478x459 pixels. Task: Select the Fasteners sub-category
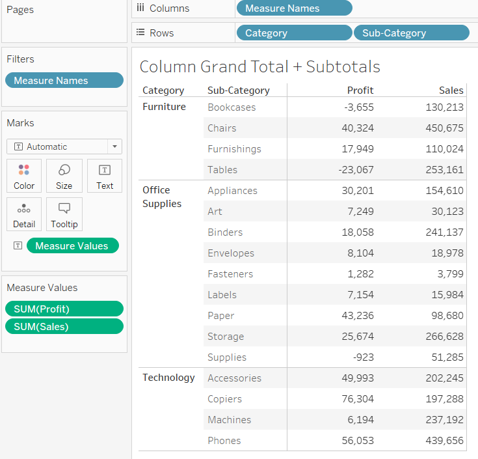[230, 273]
